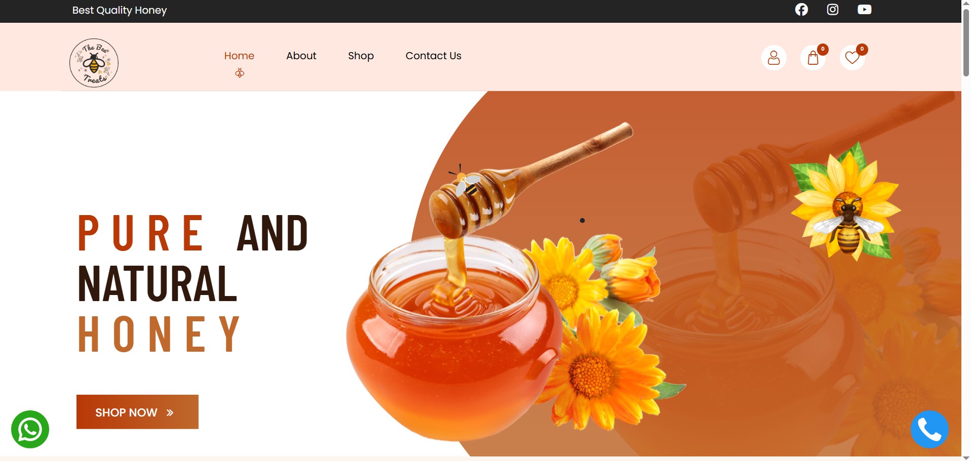This screenshot has height=461, width=971.
Task: Open the shopping bag cart icon
Action: point(813,58)
